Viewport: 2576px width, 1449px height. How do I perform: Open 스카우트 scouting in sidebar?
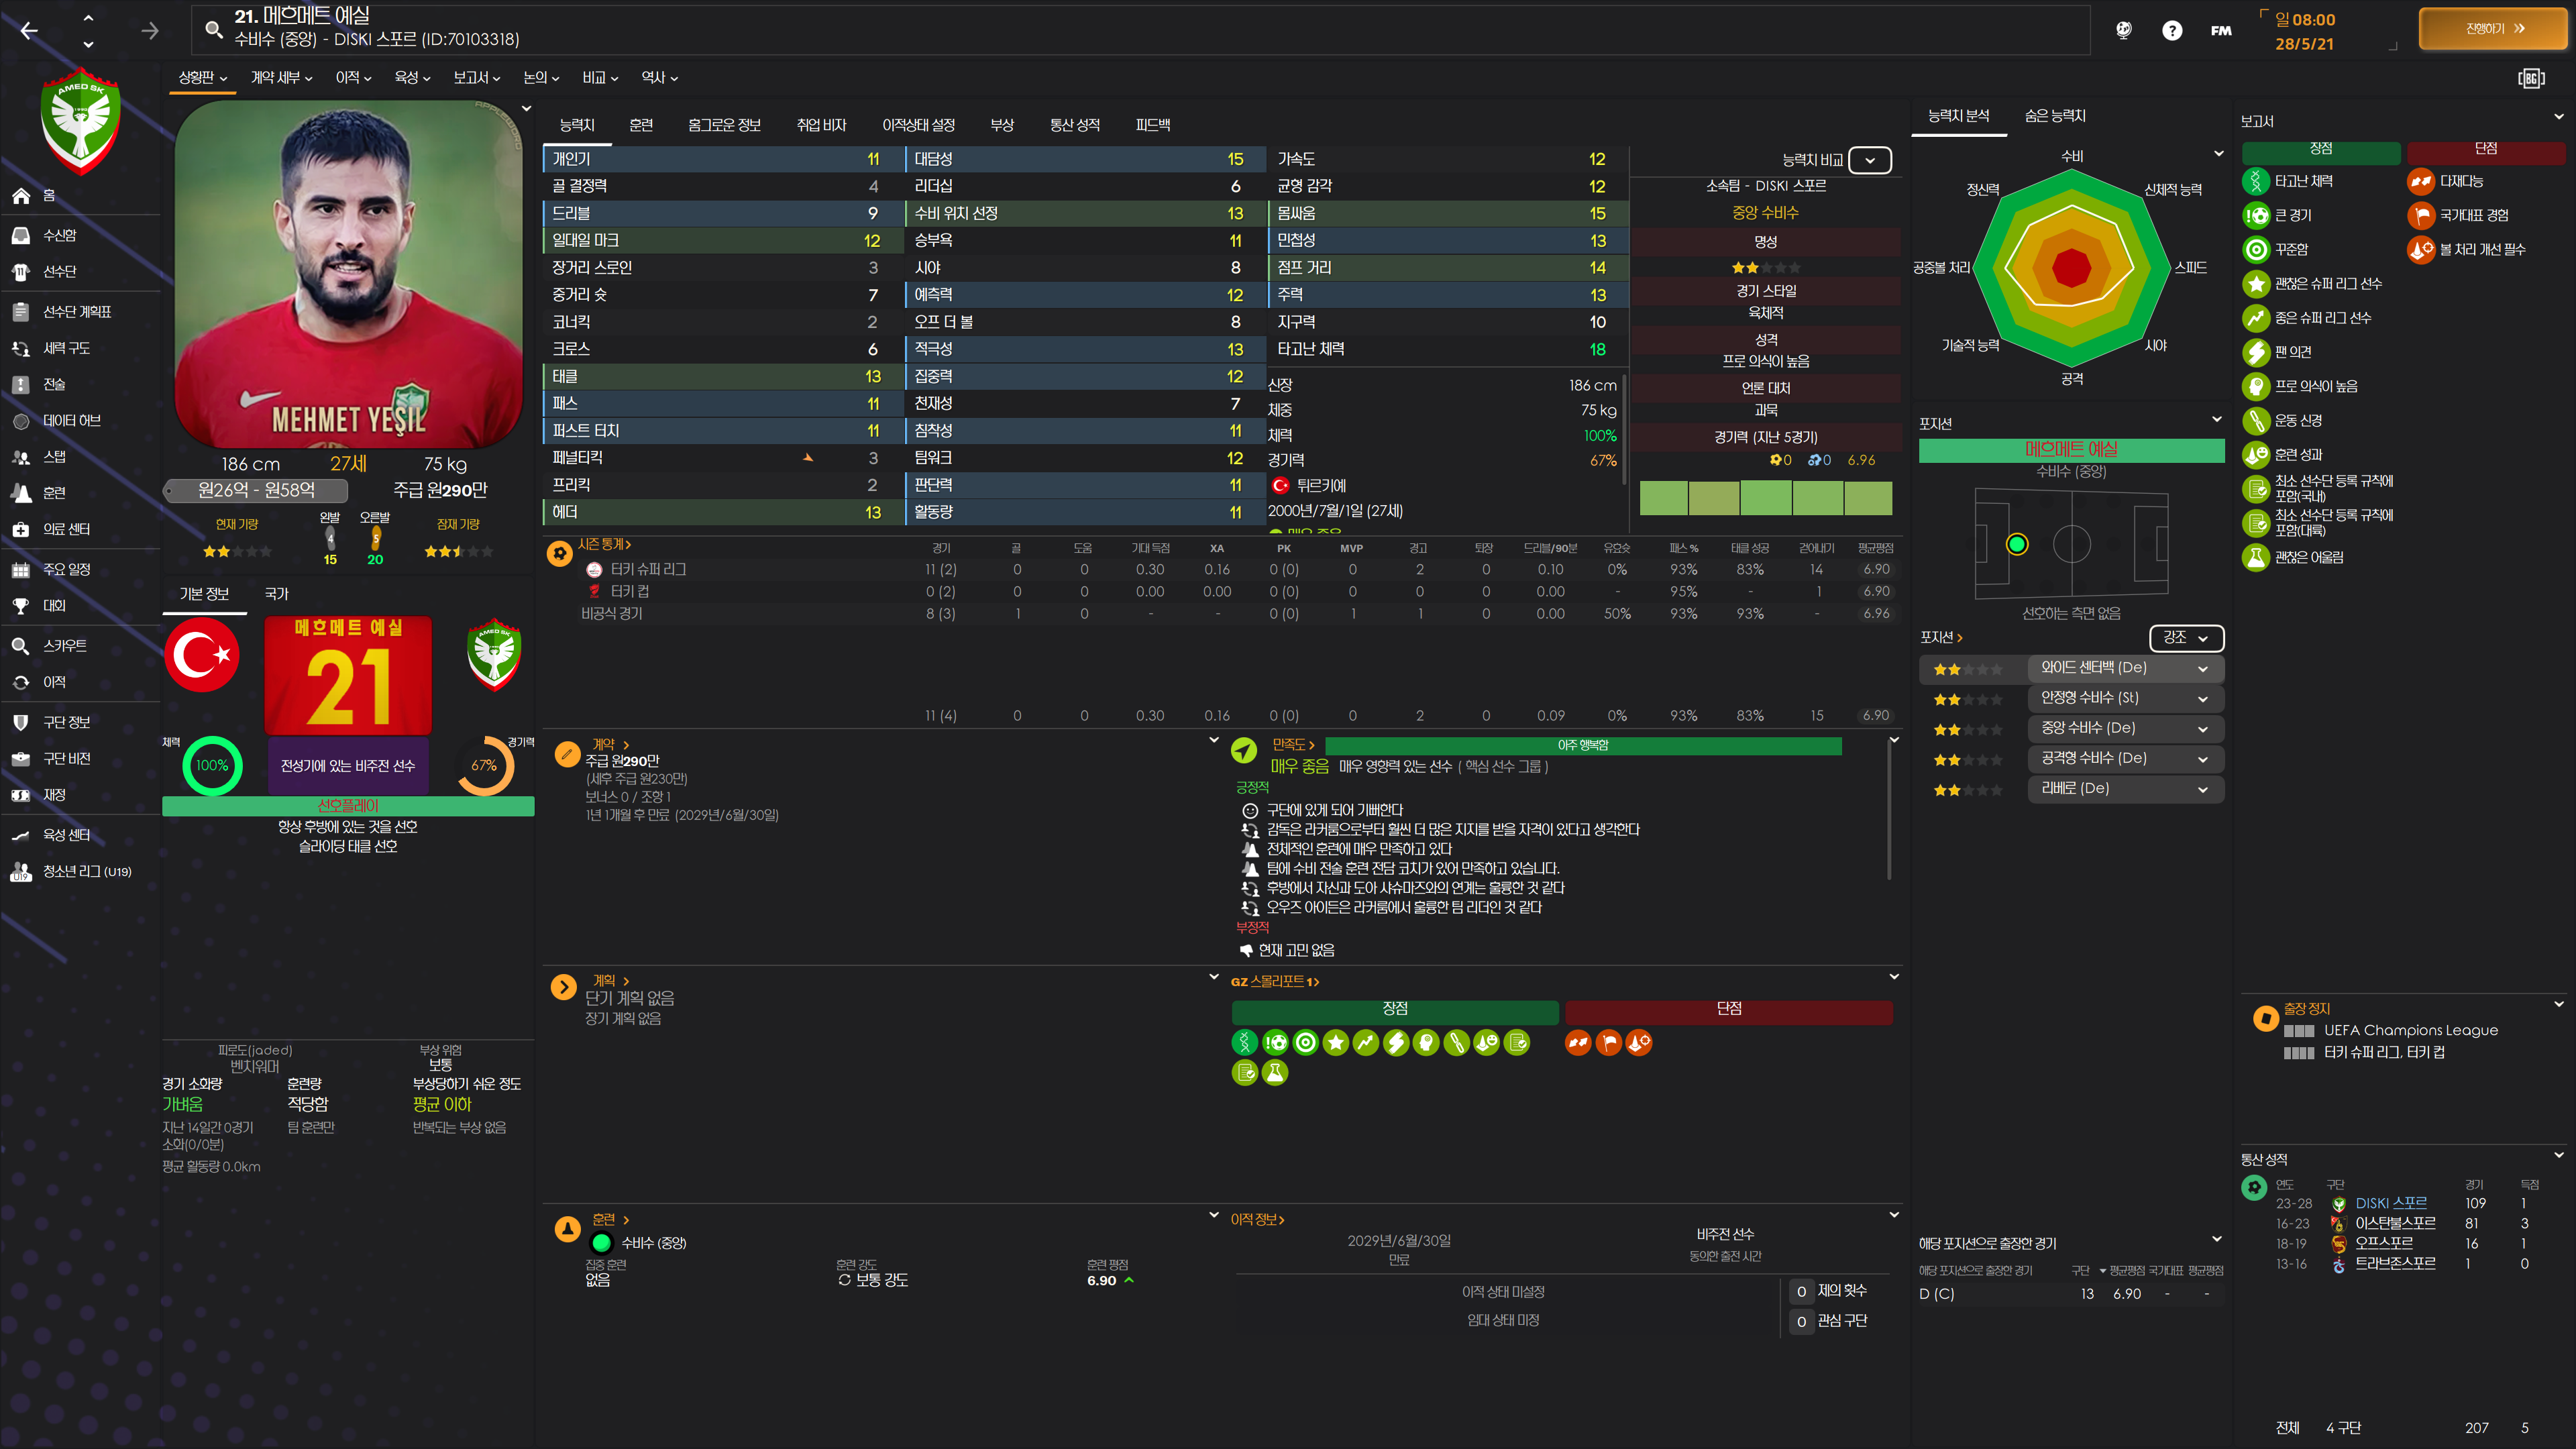click(64, 646)
